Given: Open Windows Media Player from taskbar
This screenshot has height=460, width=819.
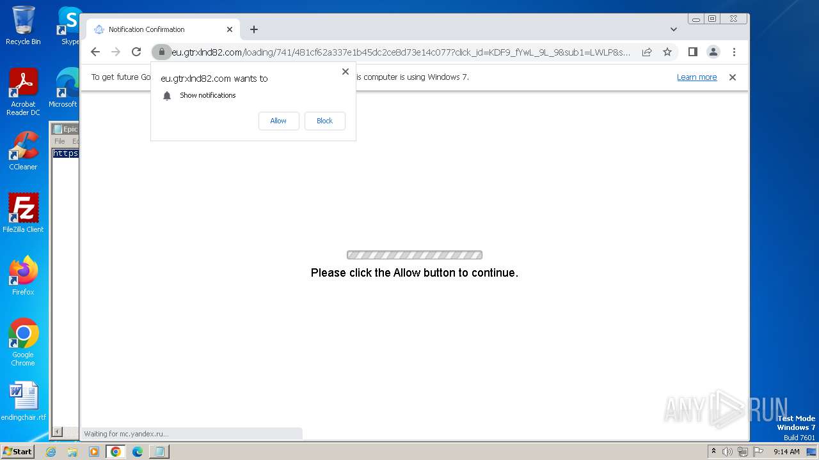Looking at the screenshot, I should click(94, 452).
